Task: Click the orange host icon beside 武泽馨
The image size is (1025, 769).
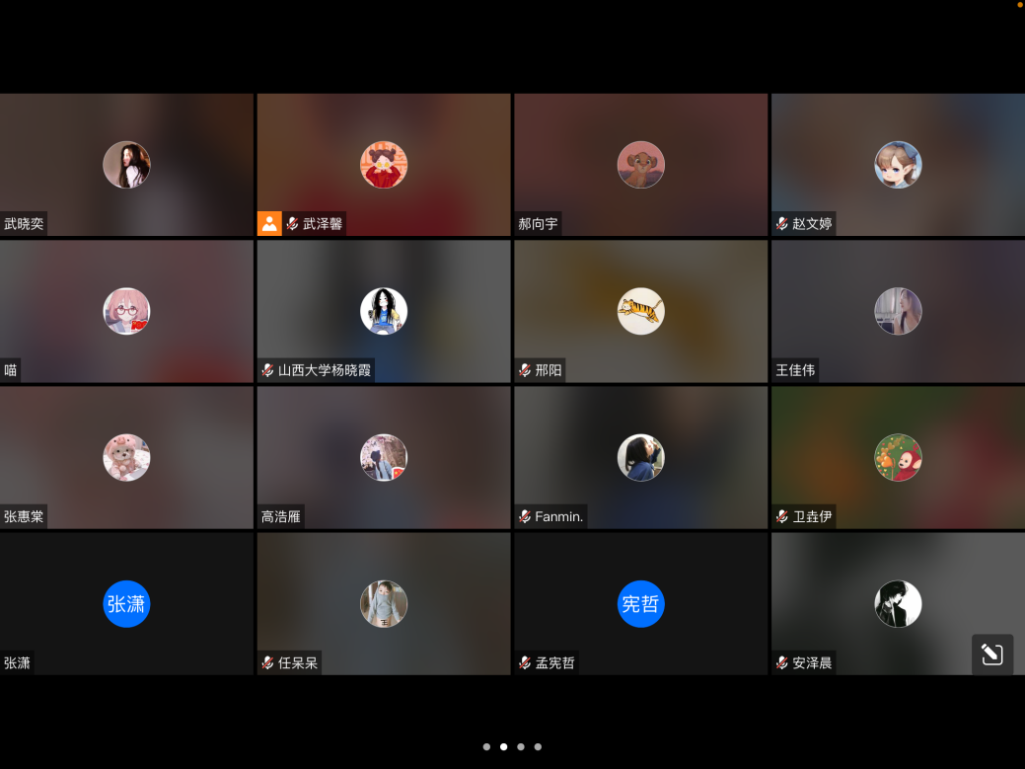Action: click(x=269, y=224)
